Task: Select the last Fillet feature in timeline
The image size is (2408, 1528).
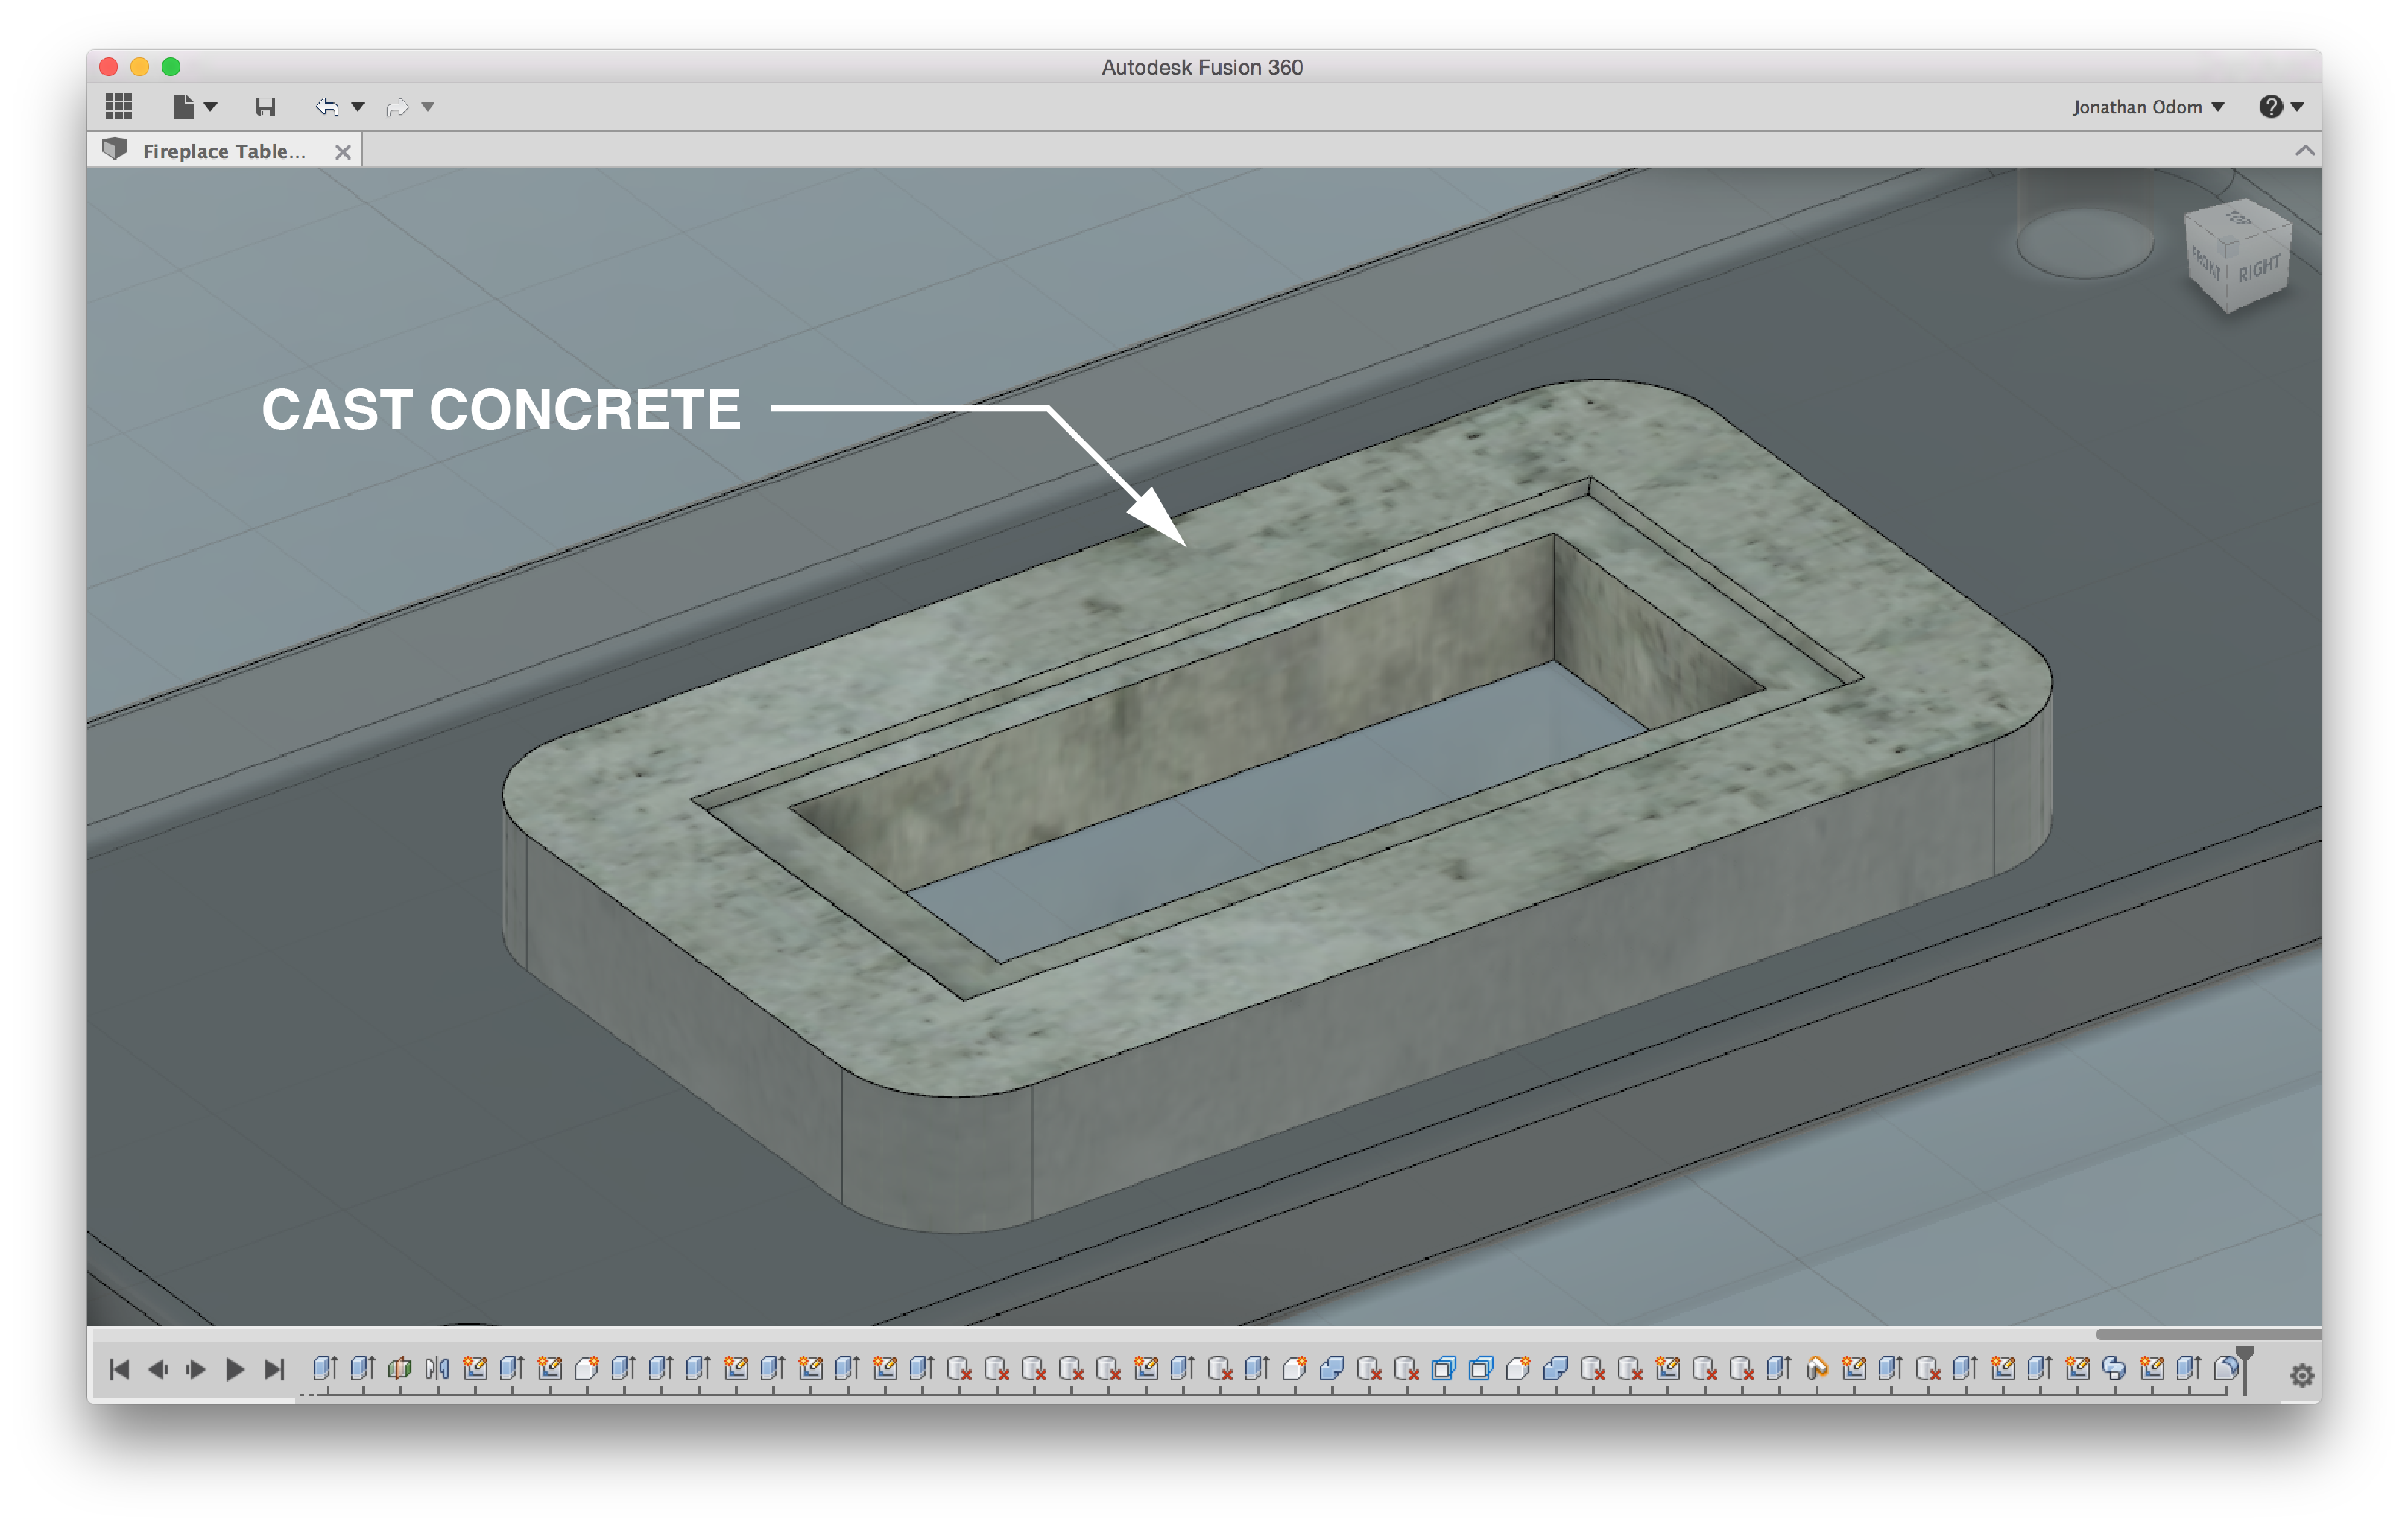Action: (2226, 1368)
